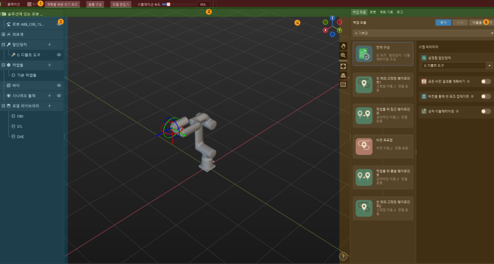Collapse the 작업물 tree node
494x264 pixels.
3,65
